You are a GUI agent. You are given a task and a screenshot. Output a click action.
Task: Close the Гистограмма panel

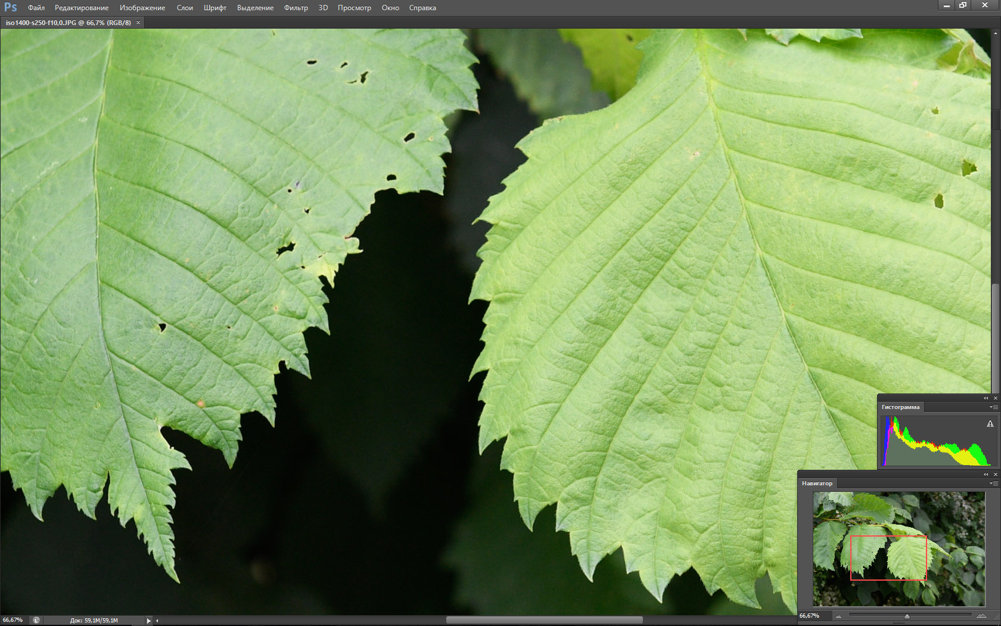[995, 398]
